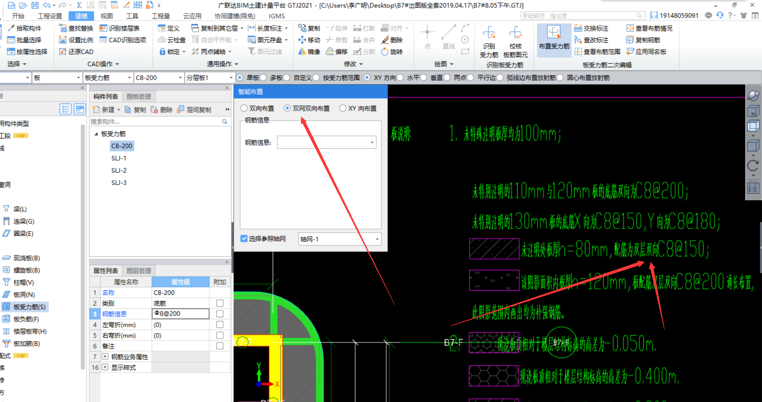Viewport: 762px width, 402px height.
Task: Select SLJ-2 in component list
Action: coord(119,170)
